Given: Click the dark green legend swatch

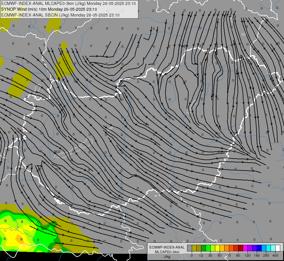Looking at the screenshot, I should pyautogui.click(x=203, y=248).
